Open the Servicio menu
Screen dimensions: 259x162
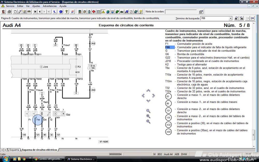click(10, 6)
